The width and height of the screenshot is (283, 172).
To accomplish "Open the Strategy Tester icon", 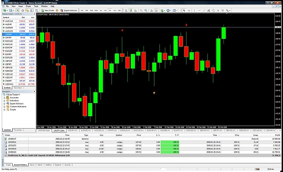I will pyautogui.click(x=37, y=10).
